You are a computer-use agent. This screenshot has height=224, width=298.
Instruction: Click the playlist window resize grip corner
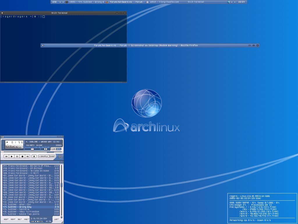(x=62, y=222)
